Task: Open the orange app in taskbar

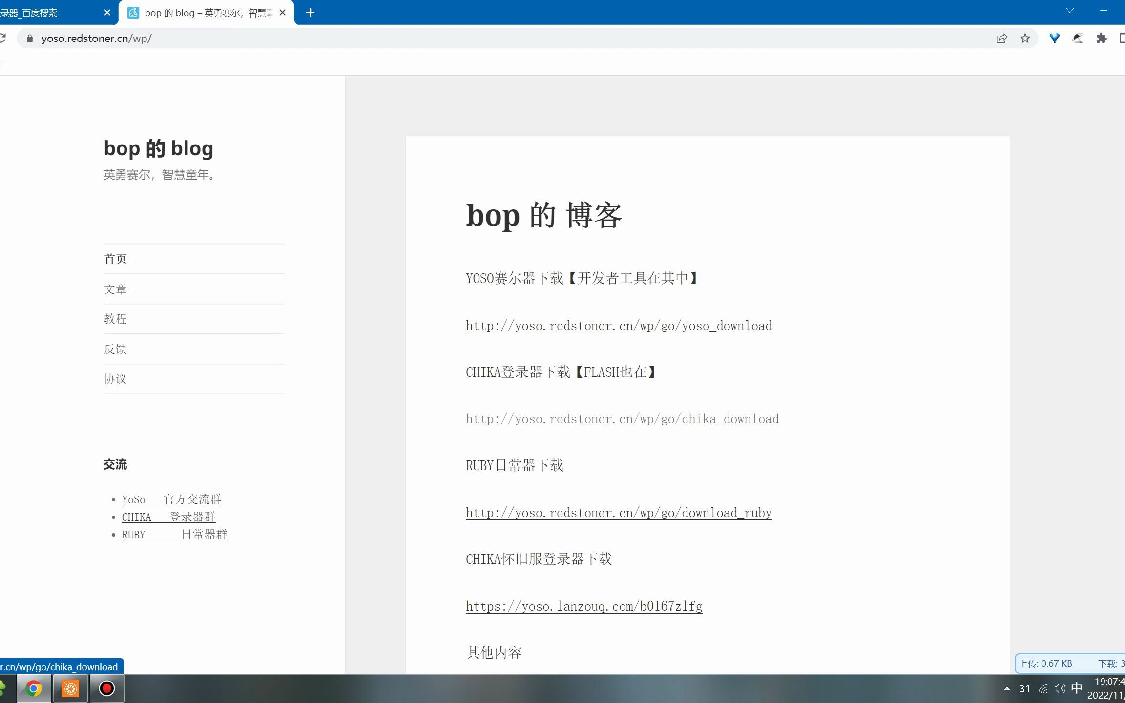Action: (x=70, y=688)
